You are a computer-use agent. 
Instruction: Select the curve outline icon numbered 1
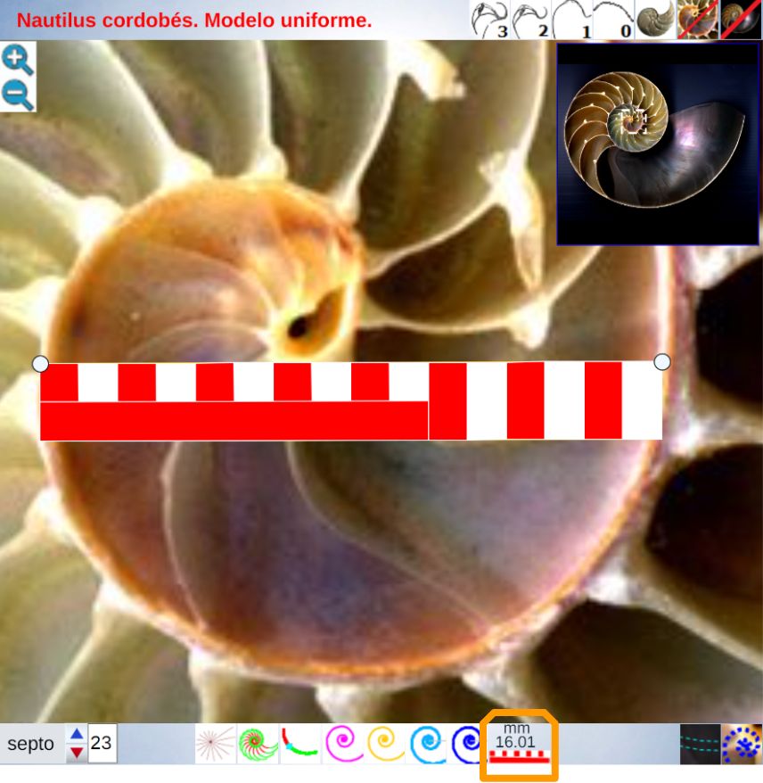tap(572, 20)
